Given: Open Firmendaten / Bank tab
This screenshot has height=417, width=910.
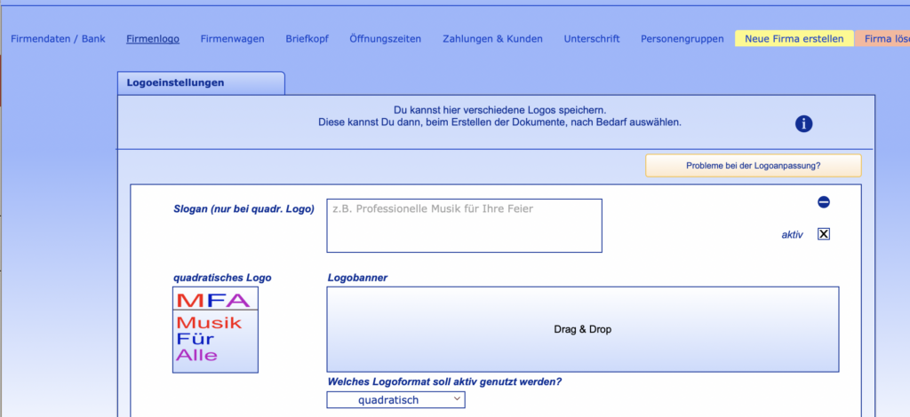Looking at the screenshot, I should pos(58,39).
